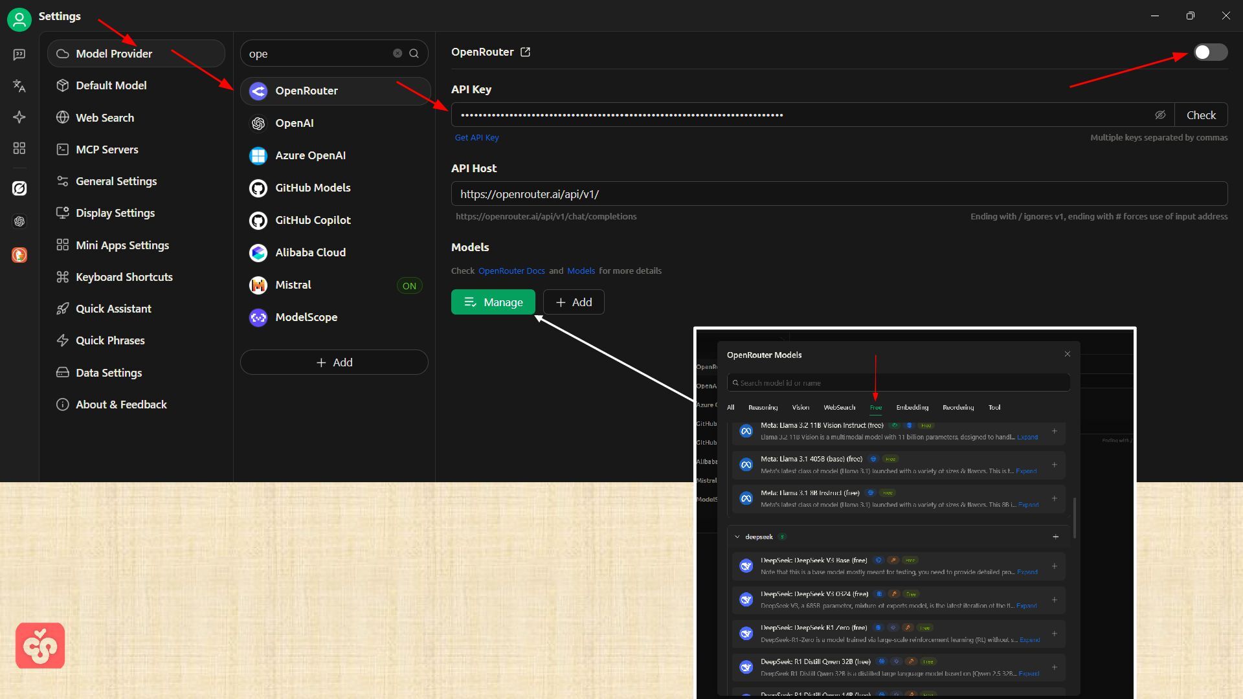Switch to Reordering tab in OpenRouter Models

click(x=958, y=407)
